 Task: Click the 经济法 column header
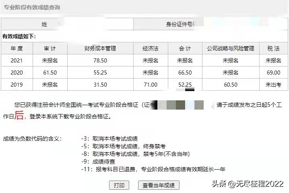151,48
